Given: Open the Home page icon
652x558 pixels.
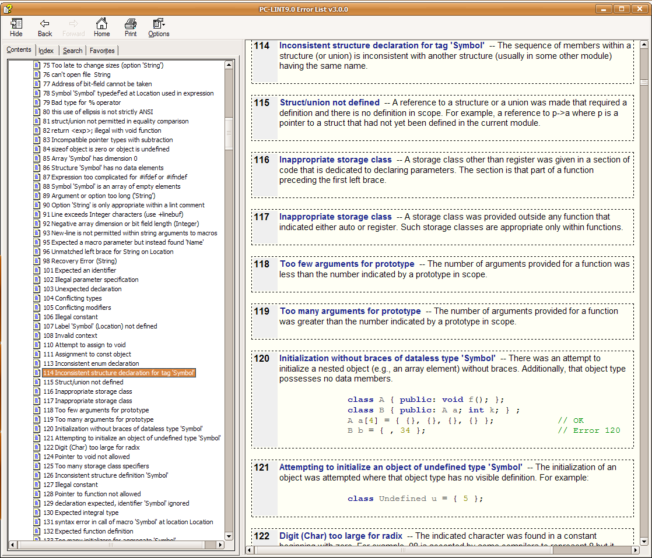Looking at the screenshot, I should click(x=102, y=28).
